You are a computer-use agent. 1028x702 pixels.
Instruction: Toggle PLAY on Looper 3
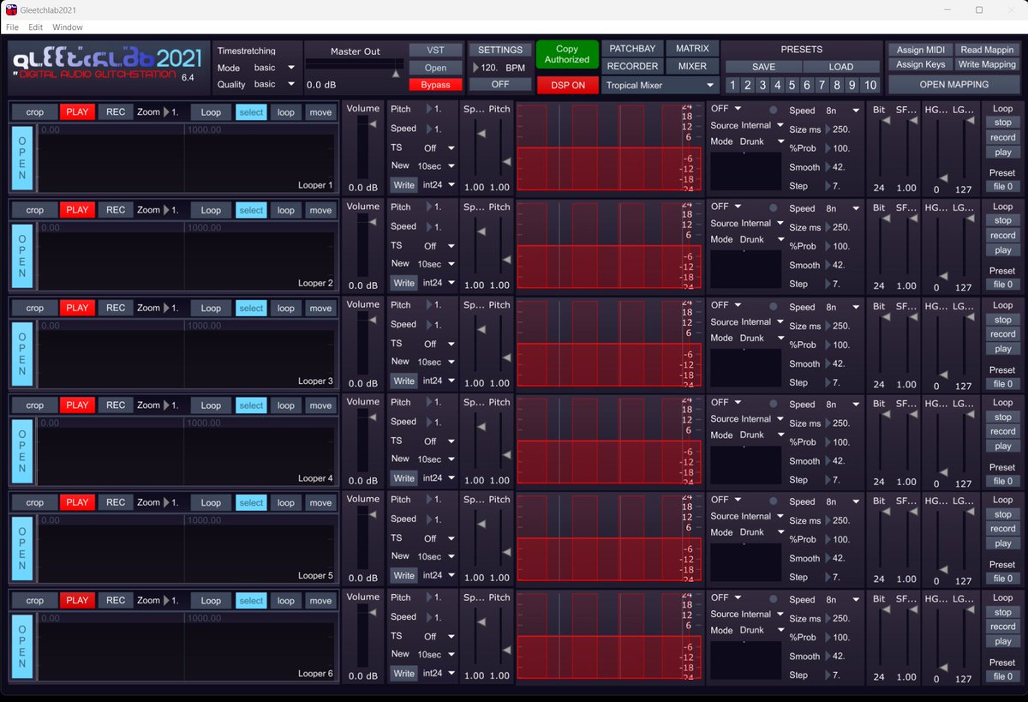point(77,308)
